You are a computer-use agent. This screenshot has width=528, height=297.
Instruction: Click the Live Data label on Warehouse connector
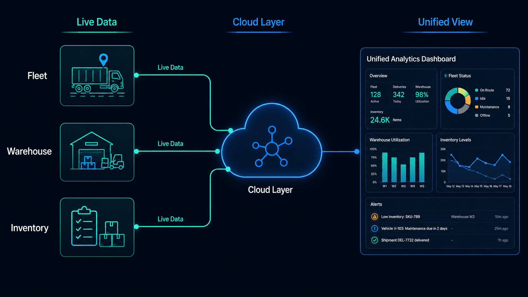[x=171, y=144]
